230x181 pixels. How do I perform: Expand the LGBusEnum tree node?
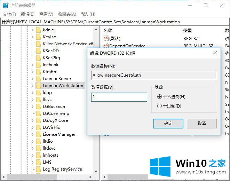pos(33,107)
